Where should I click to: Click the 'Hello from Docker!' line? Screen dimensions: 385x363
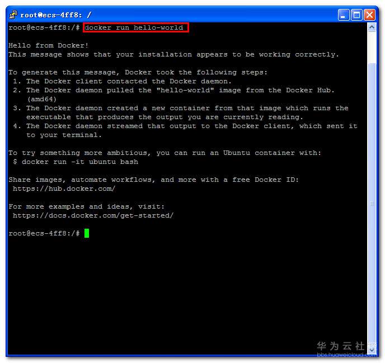click(48, 45)
